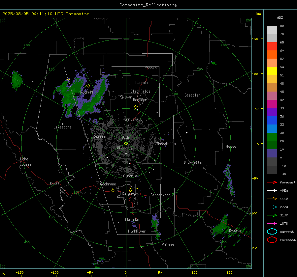Click the isolated green echo at far west edge

17,81
